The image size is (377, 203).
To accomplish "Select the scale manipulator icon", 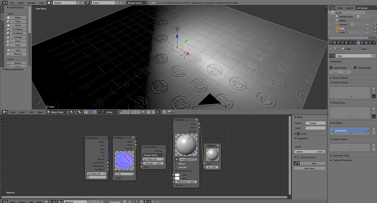I will tap(103, 112).
